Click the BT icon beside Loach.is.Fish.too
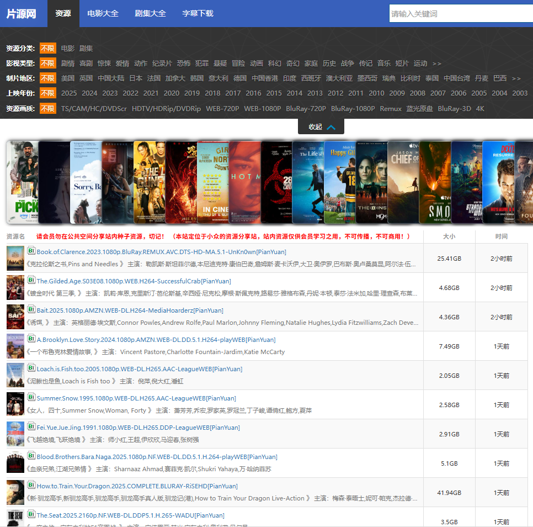 point(31,368)
